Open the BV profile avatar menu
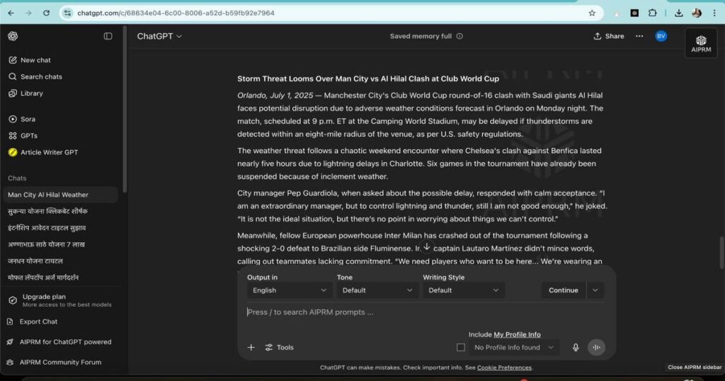The image size is (725, 381). 661,36
